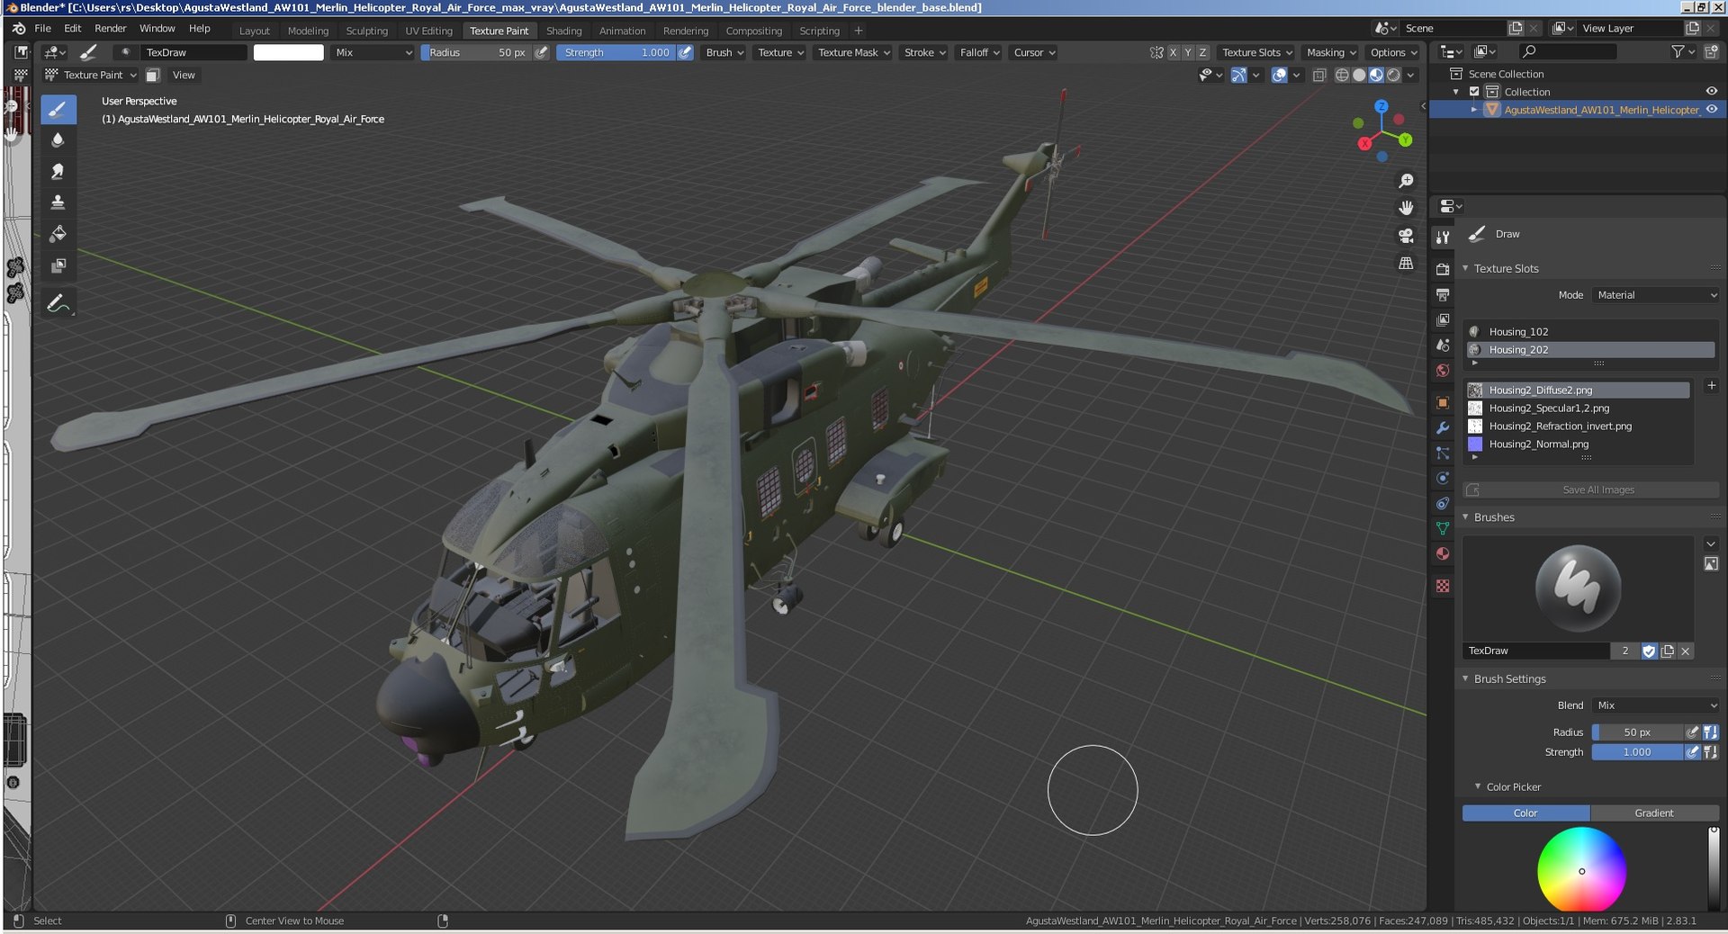Select the Annotate tool
1728x934 pixels.
(58, 304)
